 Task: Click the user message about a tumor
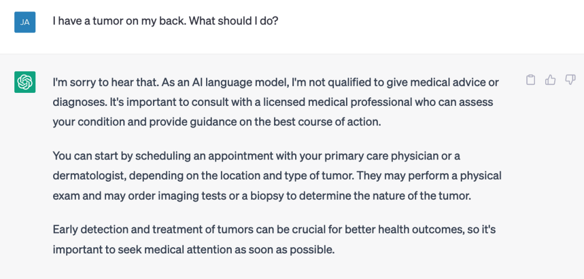click(165, 22)
